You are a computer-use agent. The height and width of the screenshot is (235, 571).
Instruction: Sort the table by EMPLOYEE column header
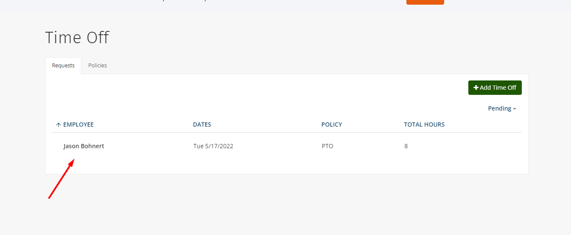coord(78,124)
